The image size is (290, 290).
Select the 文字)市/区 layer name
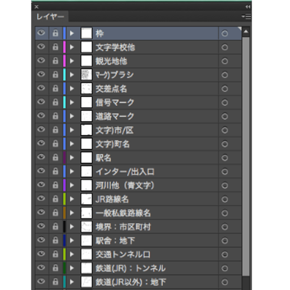coord(114,130)
